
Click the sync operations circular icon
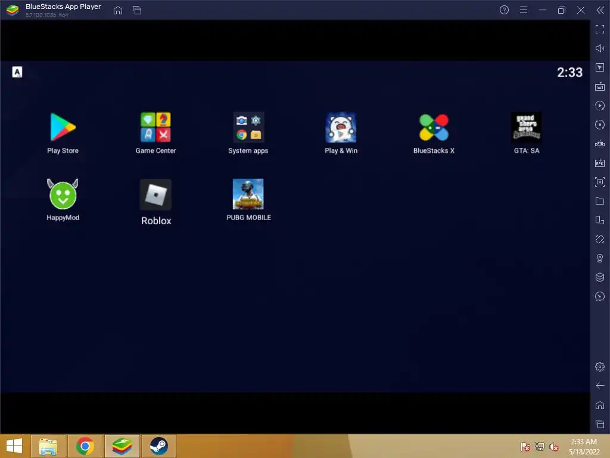(x=600, y=125)
